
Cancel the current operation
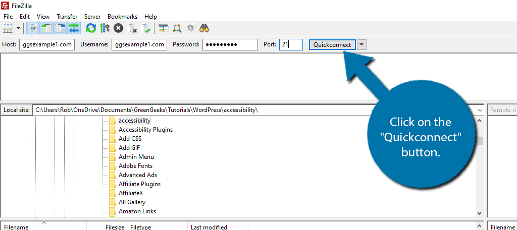click(118, 28)
